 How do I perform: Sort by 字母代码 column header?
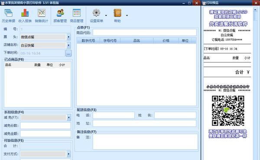[110, 41]
